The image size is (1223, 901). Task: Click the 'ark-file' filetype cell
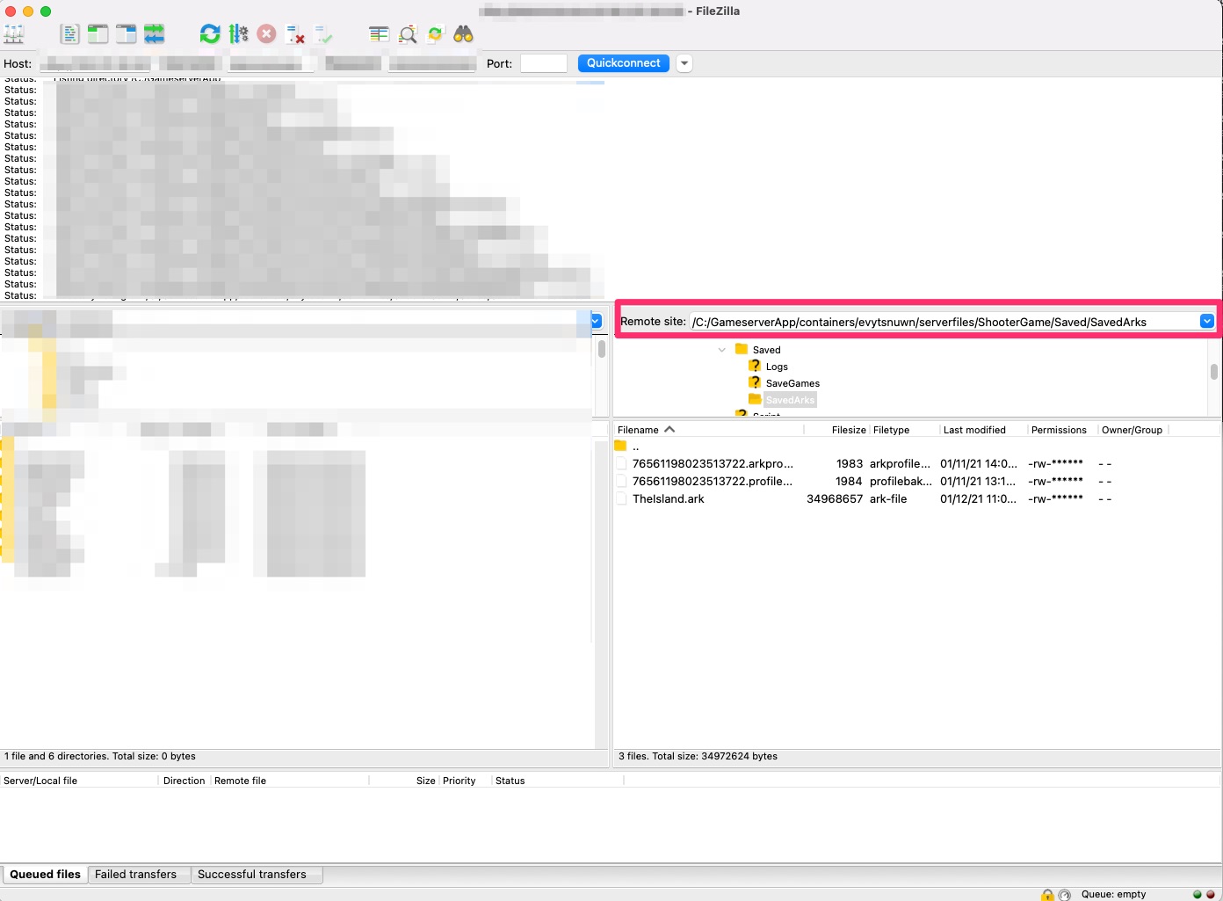888,498
